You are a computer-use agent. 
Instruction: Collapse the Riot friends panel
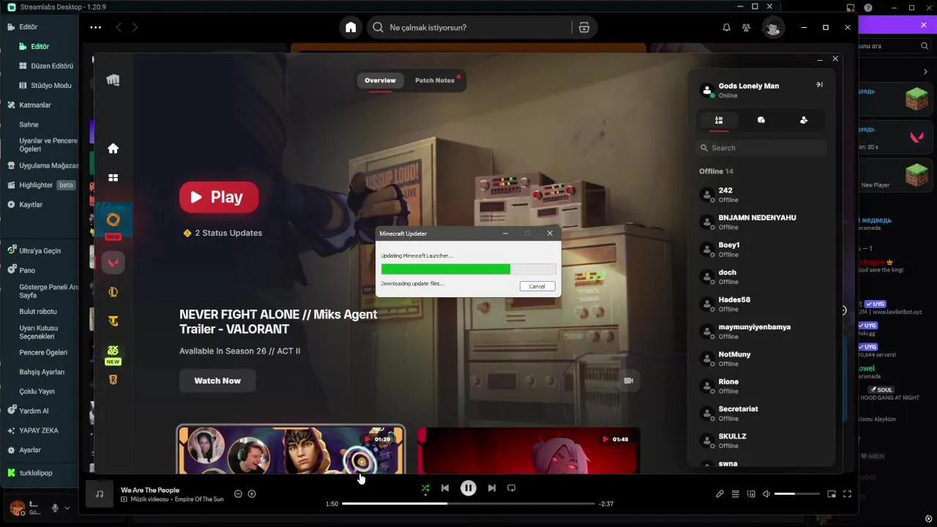(x=819, y=85)
